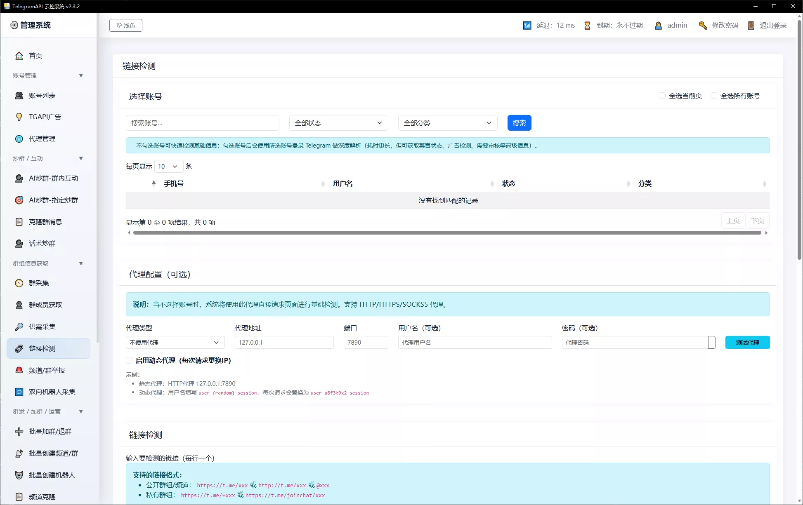The width and height of the screenshot is (803, 505).
Task: Go to 账号列表 menu item
Action: 48,96
